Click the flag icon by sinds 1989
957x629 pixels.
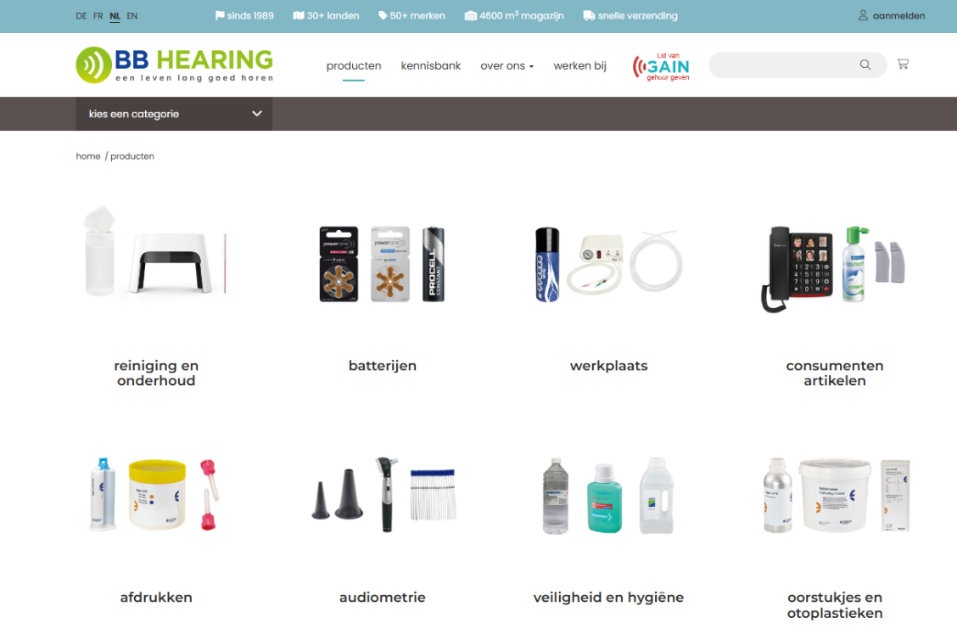coord(220,15)
